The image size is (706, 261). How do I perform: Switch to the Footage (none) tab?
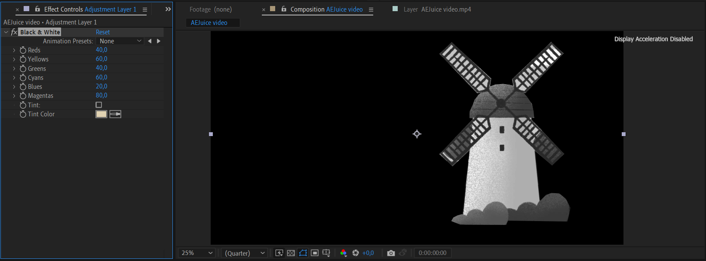(x=211, y=9)
